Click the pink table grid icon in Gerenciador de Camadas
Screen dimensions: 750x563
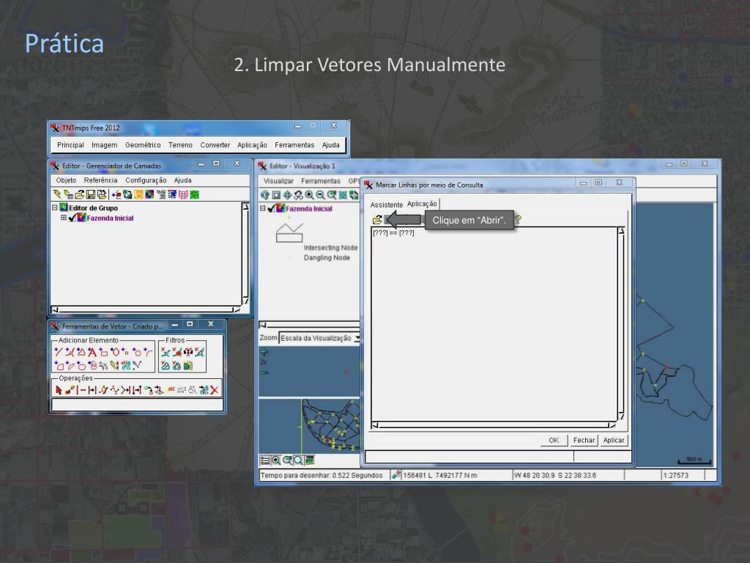click(x=183, y=194)
